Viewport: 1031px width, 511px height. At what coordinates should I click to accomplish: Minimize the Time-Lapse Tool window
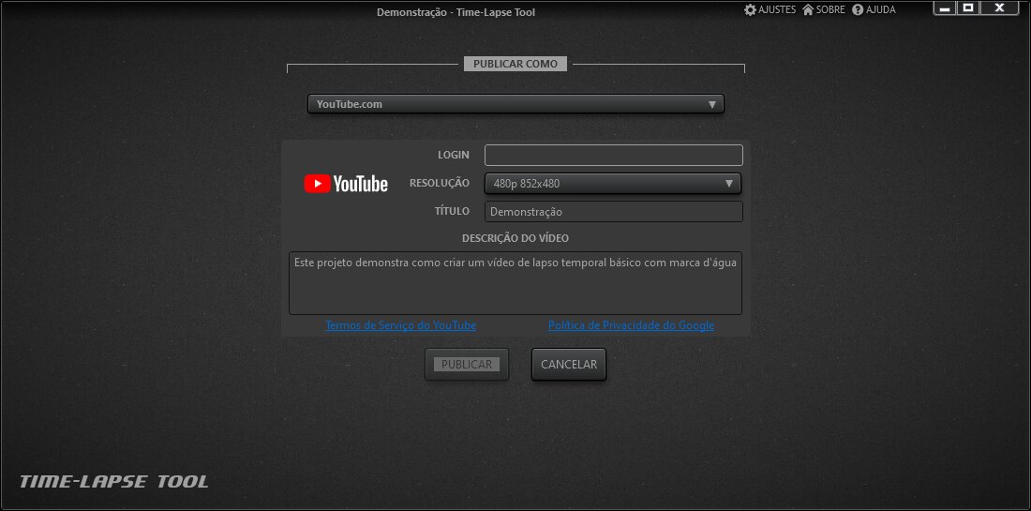tap(946, 8)
